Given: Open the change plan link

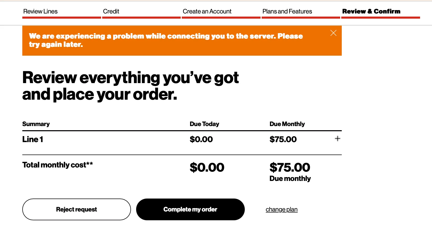Looking at the screenshot, I should click(281, 209).
